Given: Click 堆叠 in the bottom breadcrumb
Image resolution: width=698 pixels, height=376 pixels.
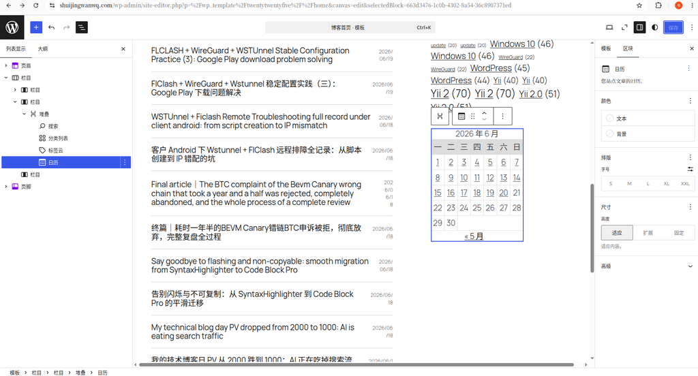Looking at the screenshot, I should point(80,373).
